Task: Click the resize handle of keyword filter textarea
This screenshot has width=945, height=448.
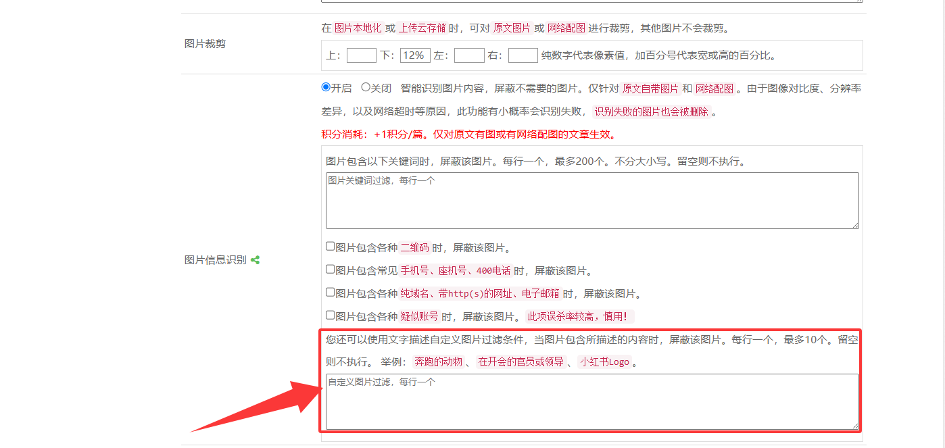Action: pos(855,225)
